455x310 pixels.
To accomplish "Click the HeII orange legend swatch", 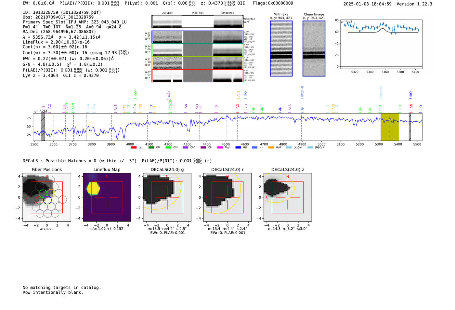I will 271,148.
